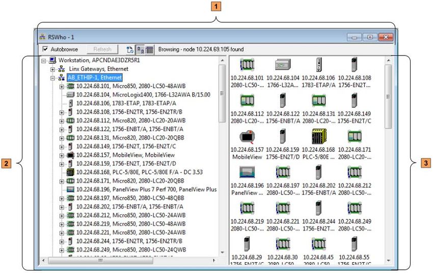Screen dimensions: 433x273
Task: Click 10.224.68.112 2080-LC20 icon in right pane
Action: (247, 101)
